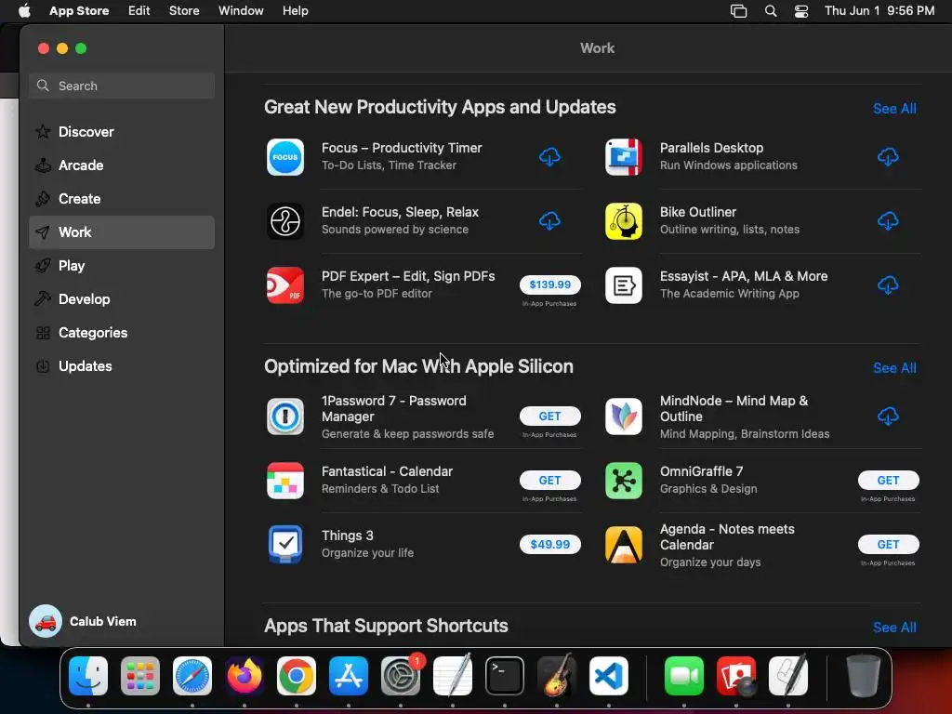Download Bike Outliner via cloud icon
The width and height of the screenshot is (952, 714).
pyautogui.click(x=888, y=221)
